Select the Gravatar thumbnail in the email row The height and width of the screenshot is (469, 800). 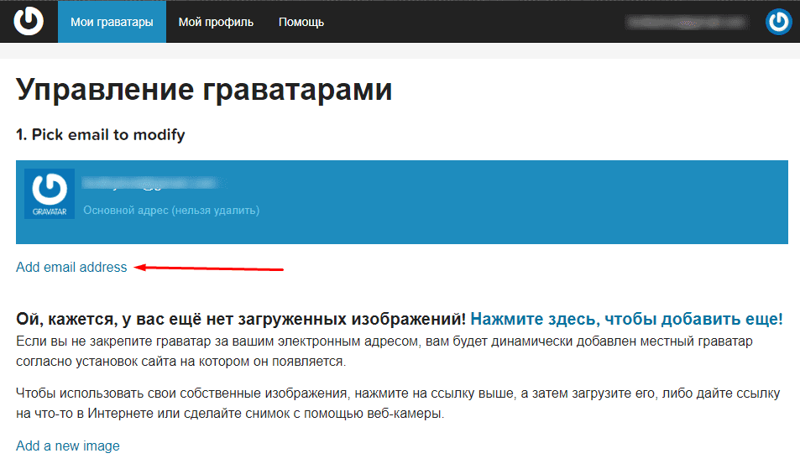click(x=50, y=194)
